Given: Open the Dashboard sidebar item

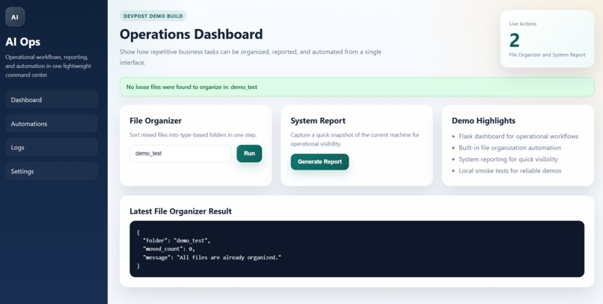Looking at the screenshot, I should coord(52,100).
